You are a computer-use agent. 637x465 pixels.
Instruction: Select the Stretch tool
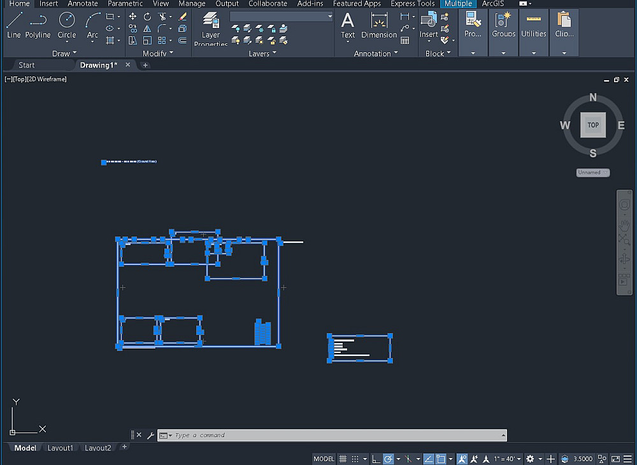[x=132, y=40]
